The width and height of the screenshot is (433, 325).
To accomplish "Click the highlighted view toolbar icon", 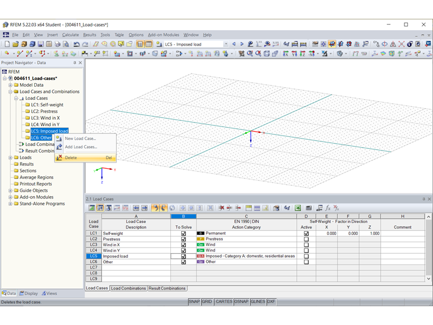I will tap(332, 44).
